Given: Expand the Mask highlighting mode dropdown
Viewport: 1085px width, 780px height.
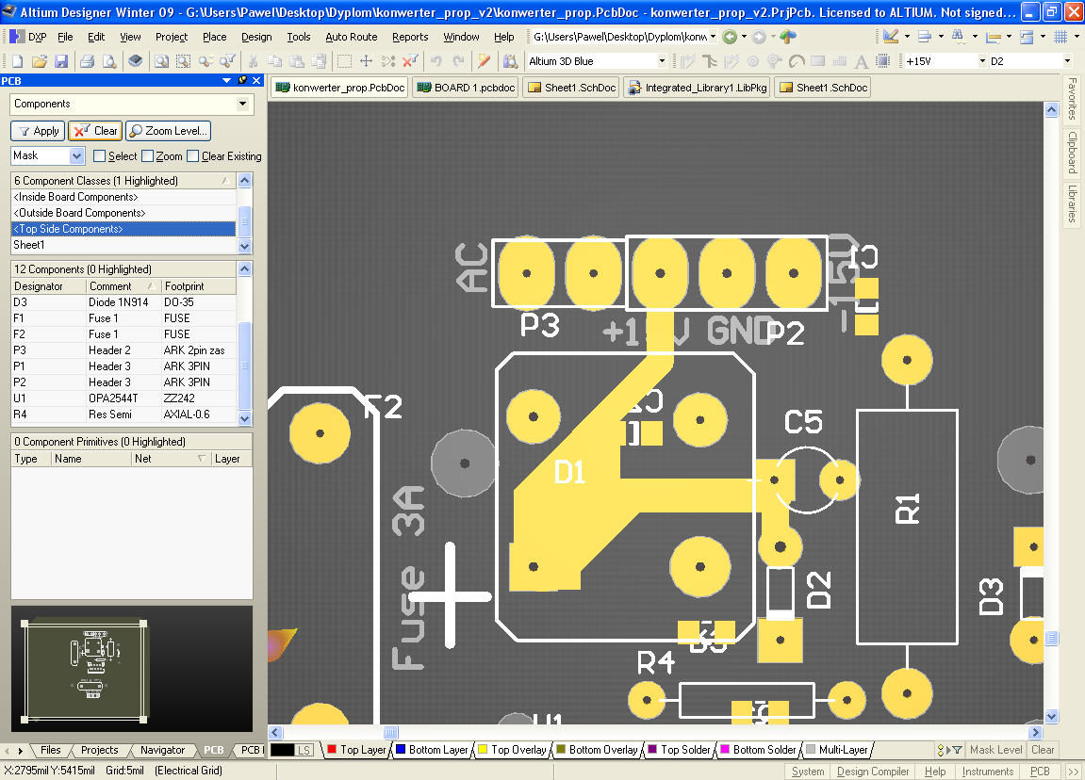Looking at the screenshot, I should click(x=76, y=156).
